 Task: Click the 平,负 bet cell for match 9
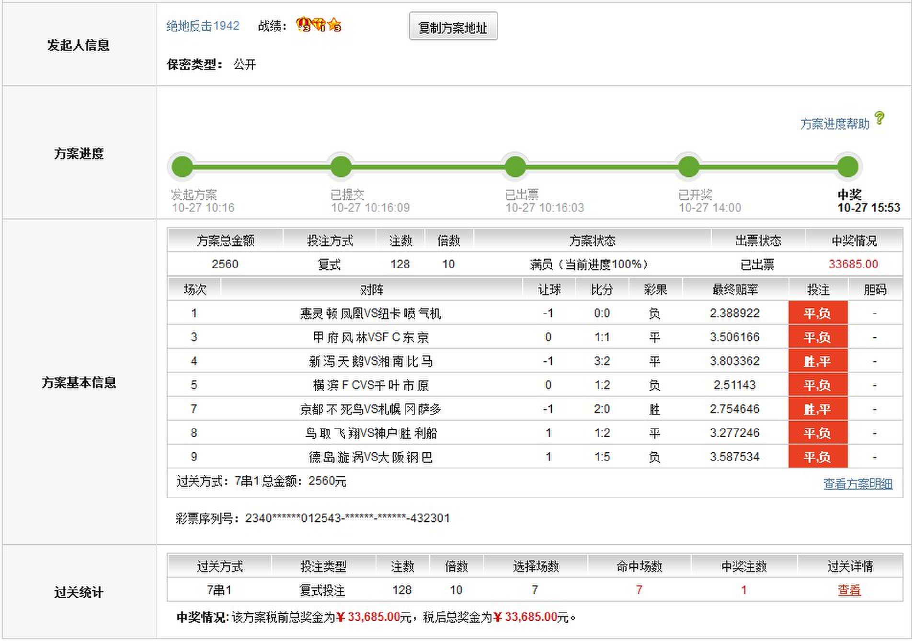click(x=818, y=457)
